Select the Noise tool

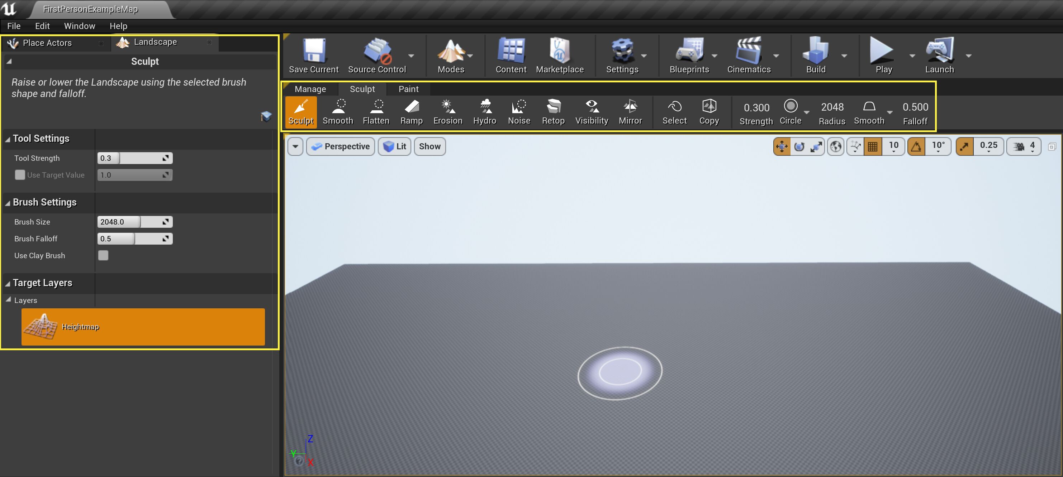click(519, 112)
